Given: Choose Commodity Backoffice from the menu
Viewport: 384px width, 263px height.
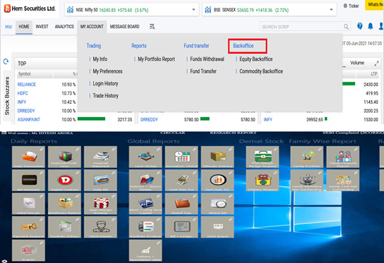Looking at the screenshot, I should [x=261, y=72].
